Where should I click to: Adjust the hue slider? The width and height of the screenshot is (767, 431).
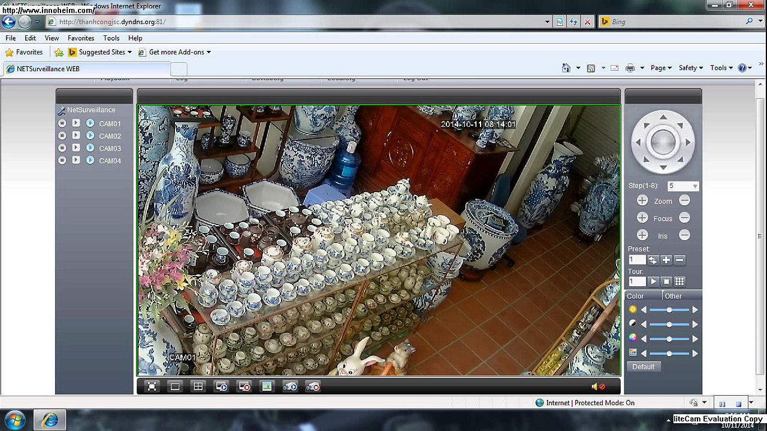click(x=669, y=353)
